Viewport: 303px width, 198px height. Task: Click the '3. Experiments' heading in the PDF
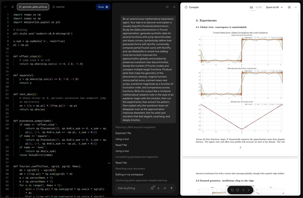[206, 20]
